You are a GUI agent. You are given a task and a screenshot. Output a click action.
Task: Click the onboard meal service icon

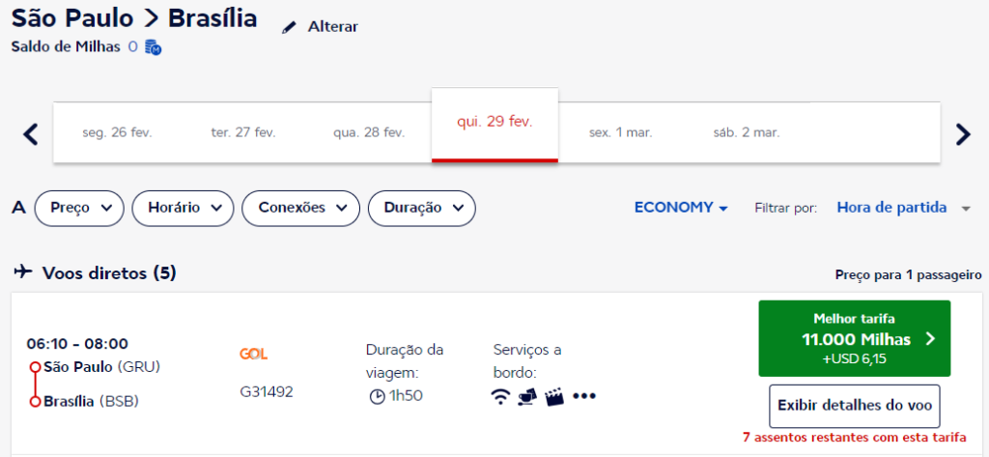coord(527,396)
